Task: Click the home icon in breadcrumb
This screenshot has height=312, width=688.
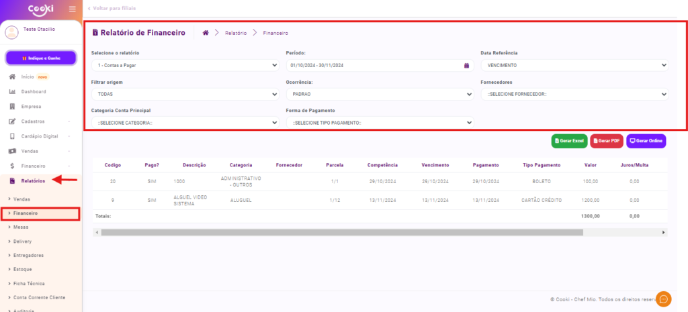Action: point(205,33)
